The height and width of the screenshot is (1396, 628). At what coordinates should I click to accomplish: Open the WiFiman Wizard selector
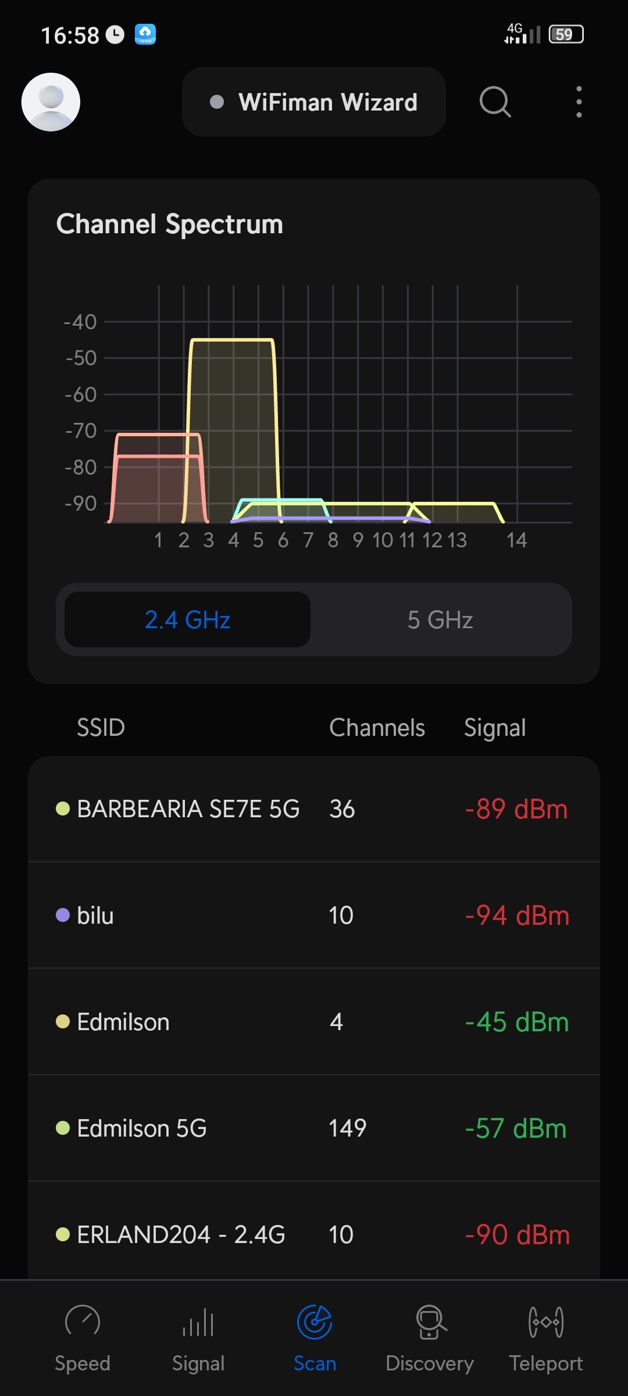[x=314, y=102]
